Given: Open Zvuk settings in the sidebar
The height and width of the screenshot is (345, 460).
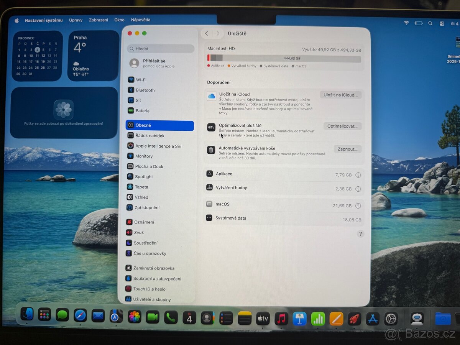Looking at the screenshot, I should pos(139,232).
